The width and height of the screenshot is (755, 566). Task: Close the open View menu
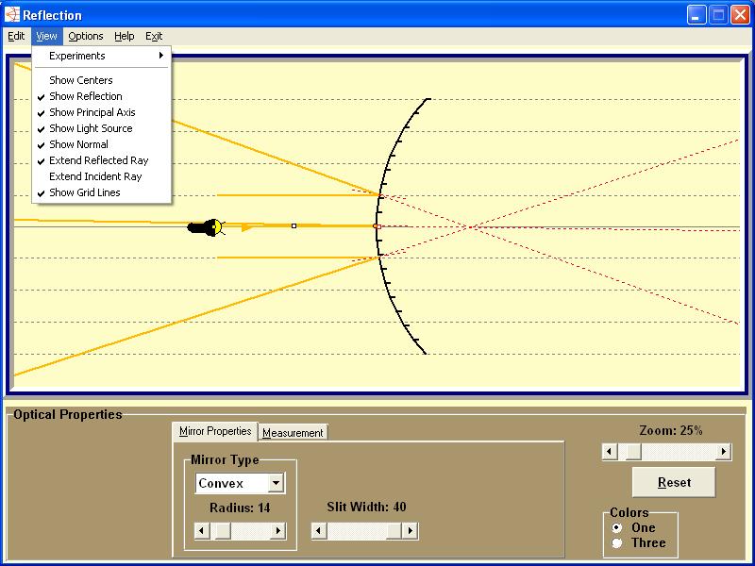tap(46, 36)
